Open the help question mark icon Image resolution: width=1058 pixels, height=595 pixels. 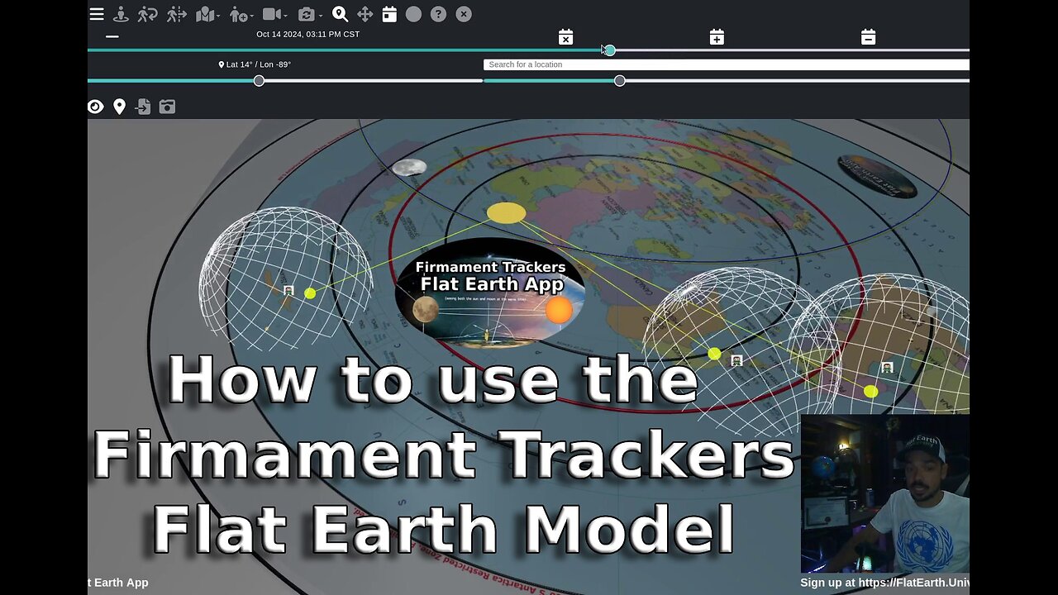pyautogui.click(x=439, y=14)
